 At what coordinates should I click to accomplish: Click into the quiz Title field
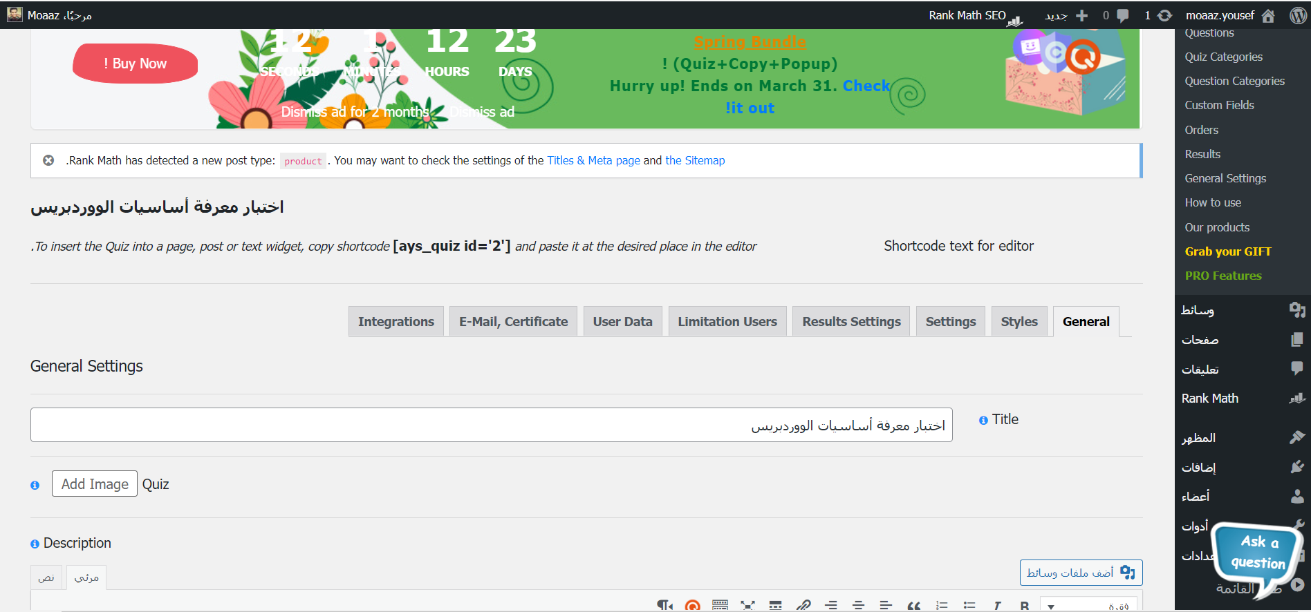[x=492, y=425]
